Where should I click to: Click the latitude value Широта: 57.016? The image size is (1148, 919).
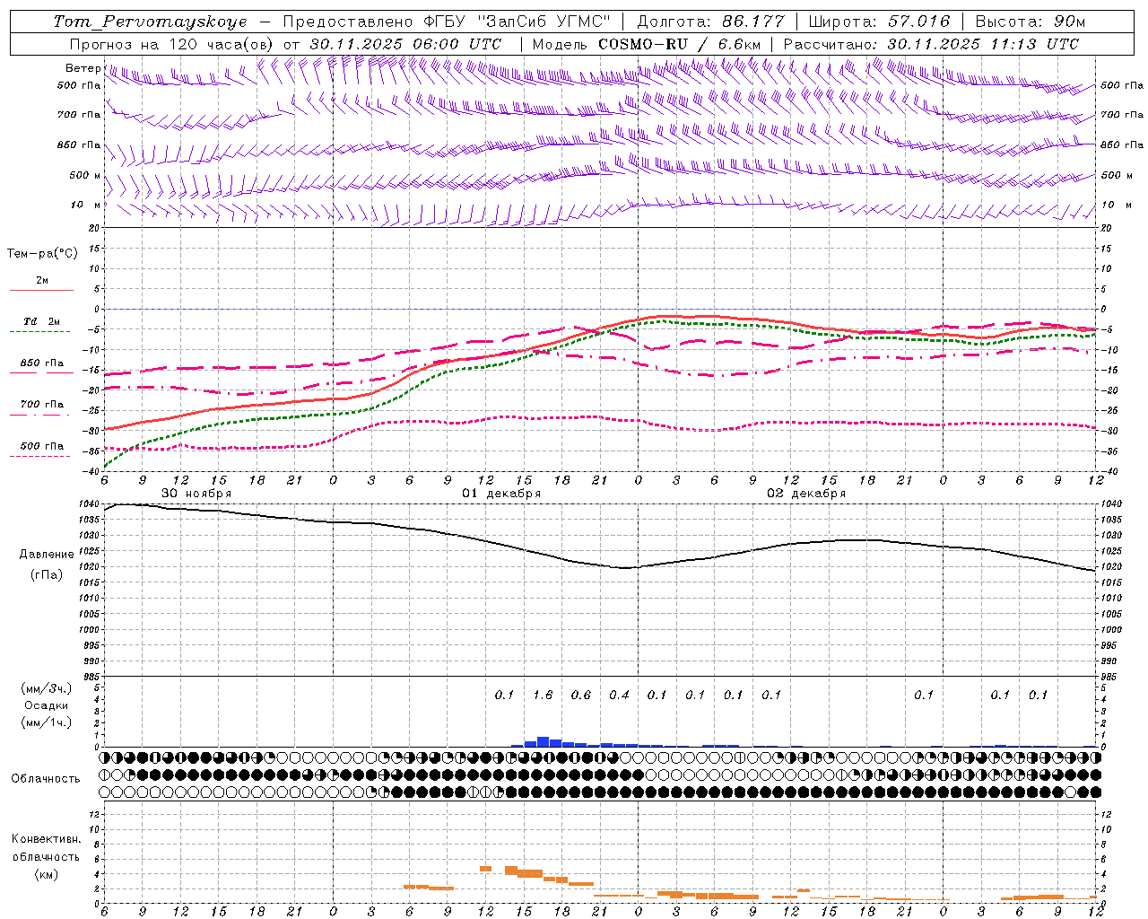[879, 22]
